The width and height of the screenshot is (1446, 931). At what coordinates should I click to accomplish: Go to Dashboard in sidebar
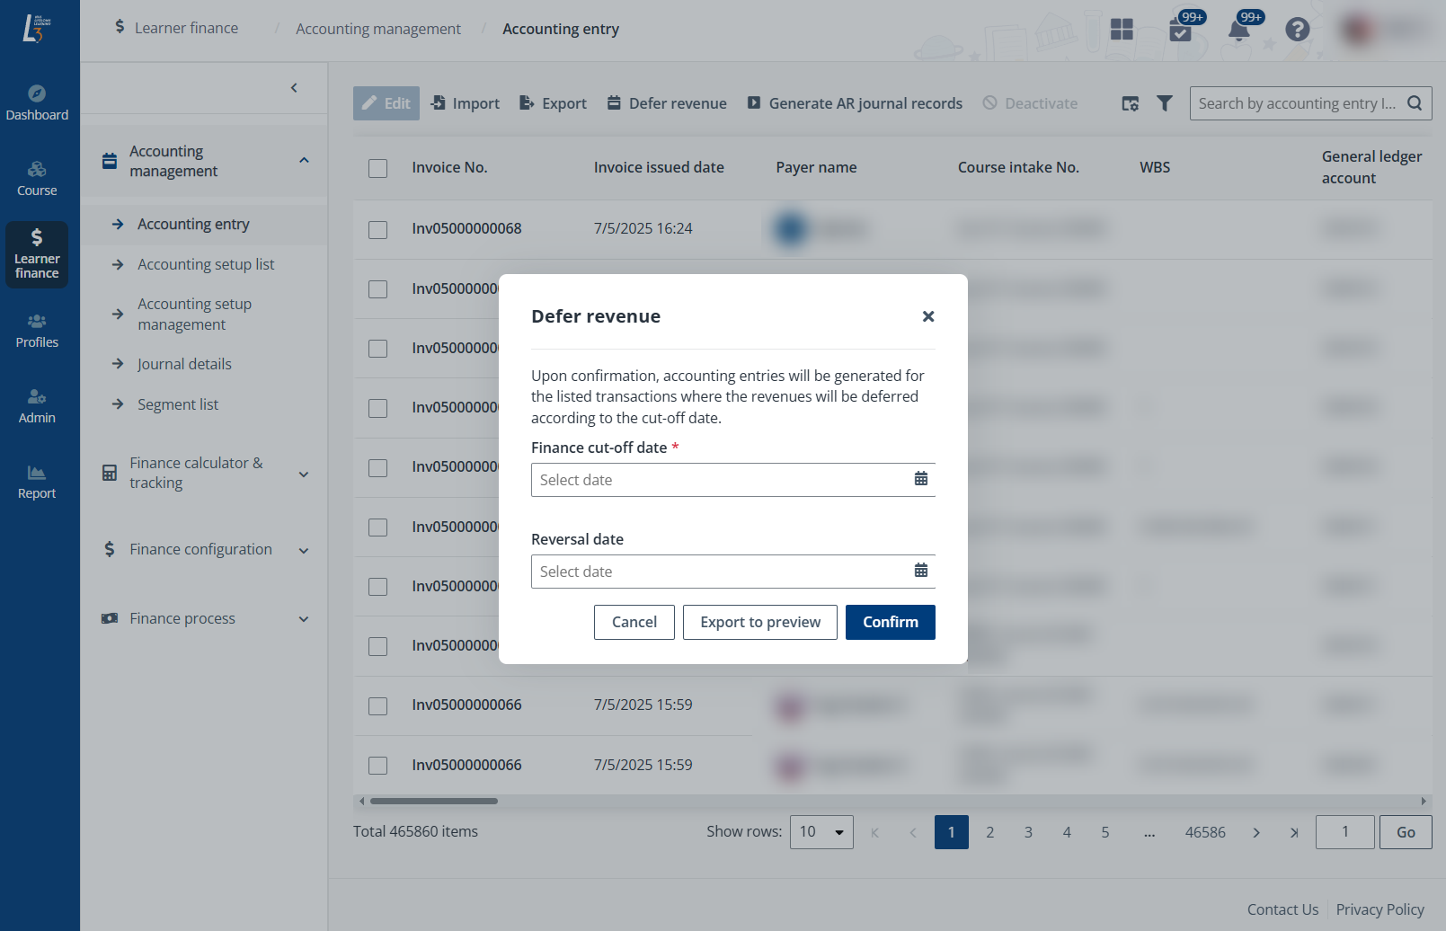coord(37,102)
